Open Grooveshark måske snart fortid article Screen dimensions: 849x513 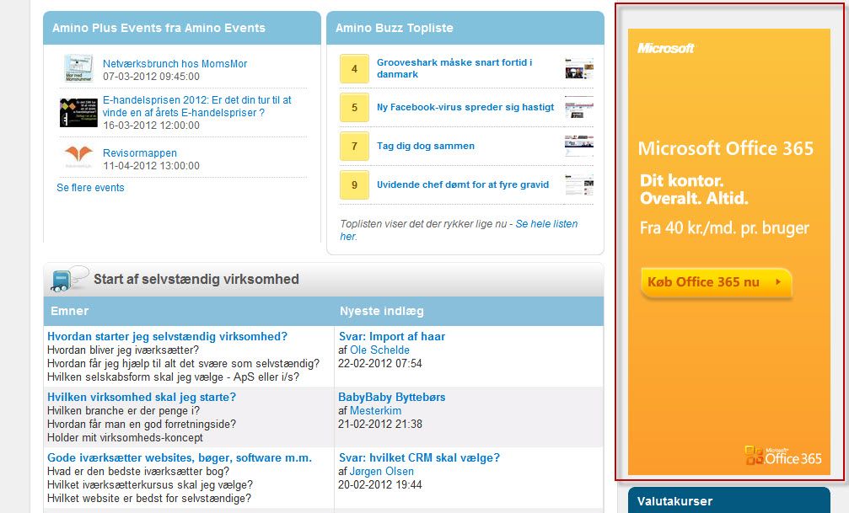pos(454,68)
